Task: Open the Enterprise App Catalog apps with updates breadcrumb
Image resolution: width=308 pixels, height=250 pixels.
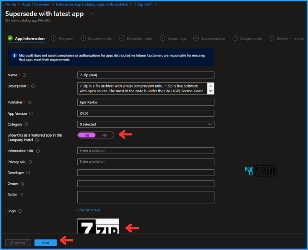Action: point(92,4)
